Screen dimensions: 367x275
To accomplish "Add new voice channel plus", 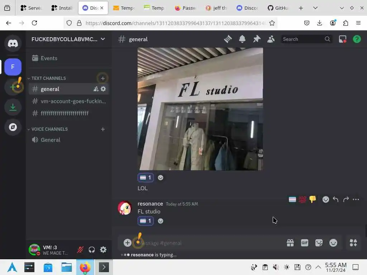I will (x=103, y=129).
